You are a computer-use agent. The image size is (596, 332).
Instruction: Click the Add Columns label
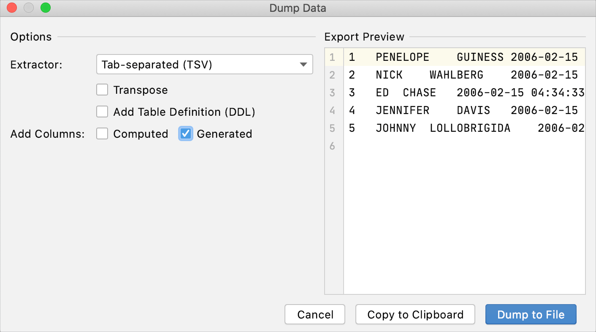(48, 134)
